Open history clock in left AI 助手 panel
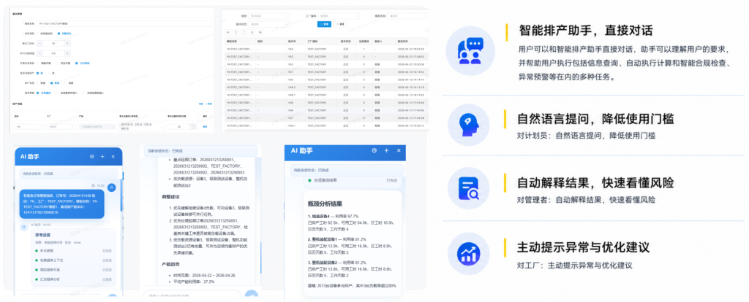749x302 pixels. point(91,156)
